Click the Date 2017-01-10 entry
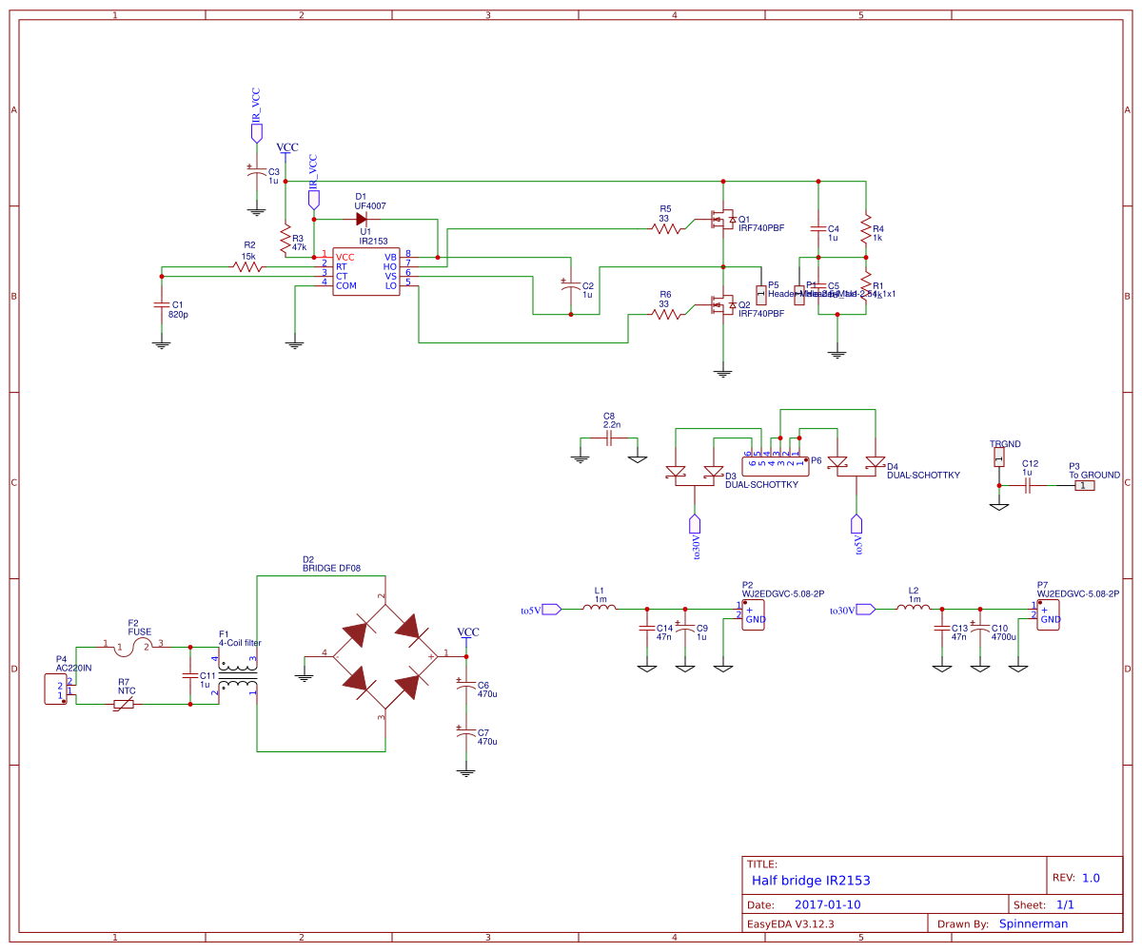 pos(827,904)
